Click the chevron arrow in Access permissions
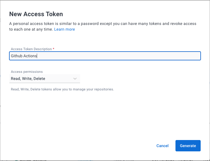Viewport: 210px width, 161px height. coord(75,79)
